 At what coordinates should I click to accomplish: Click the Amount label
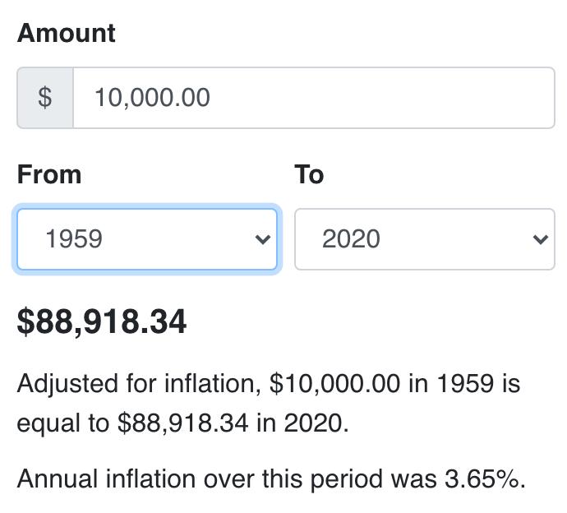click(67, 34)
